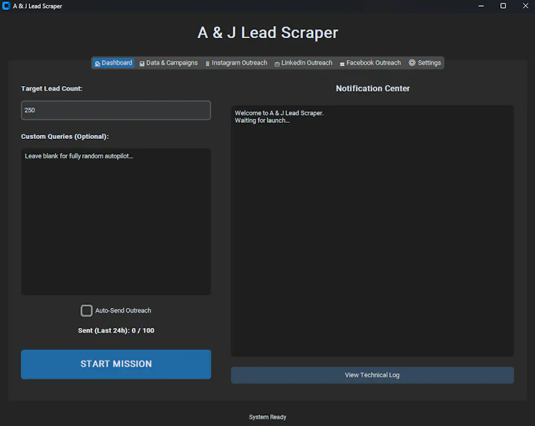535x426 pixels.
Task: Open the Settings tab
Action: (x=425, y=63)
